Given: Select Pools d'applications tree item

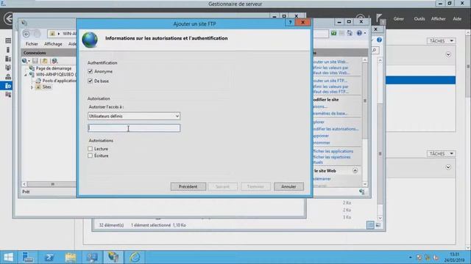Looking at the screenshot, I should (59, 81).
